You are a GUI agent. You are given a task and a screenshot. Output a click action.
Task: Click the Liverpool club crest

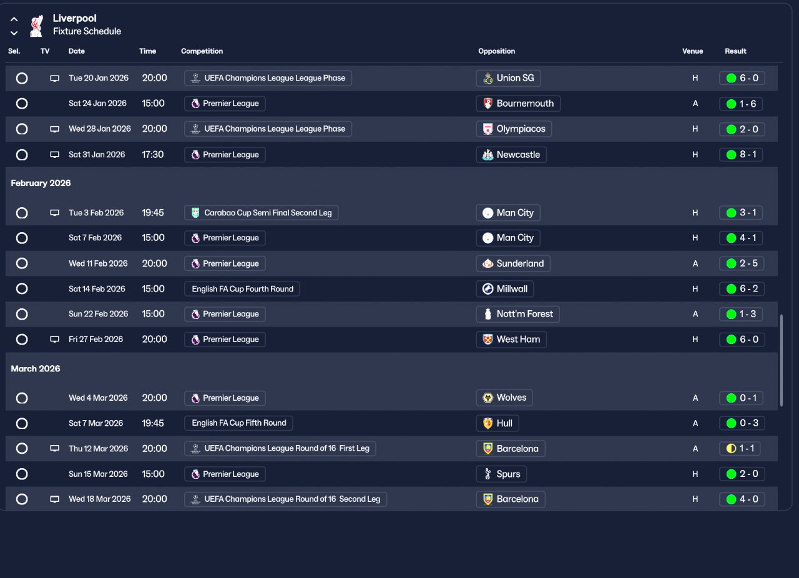36,26
